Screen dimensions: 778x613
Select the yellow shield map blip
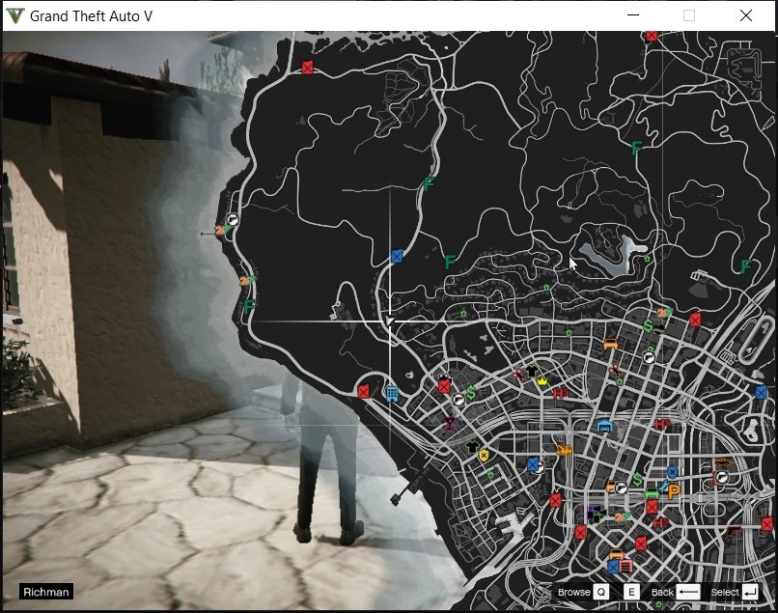(484, 456)
